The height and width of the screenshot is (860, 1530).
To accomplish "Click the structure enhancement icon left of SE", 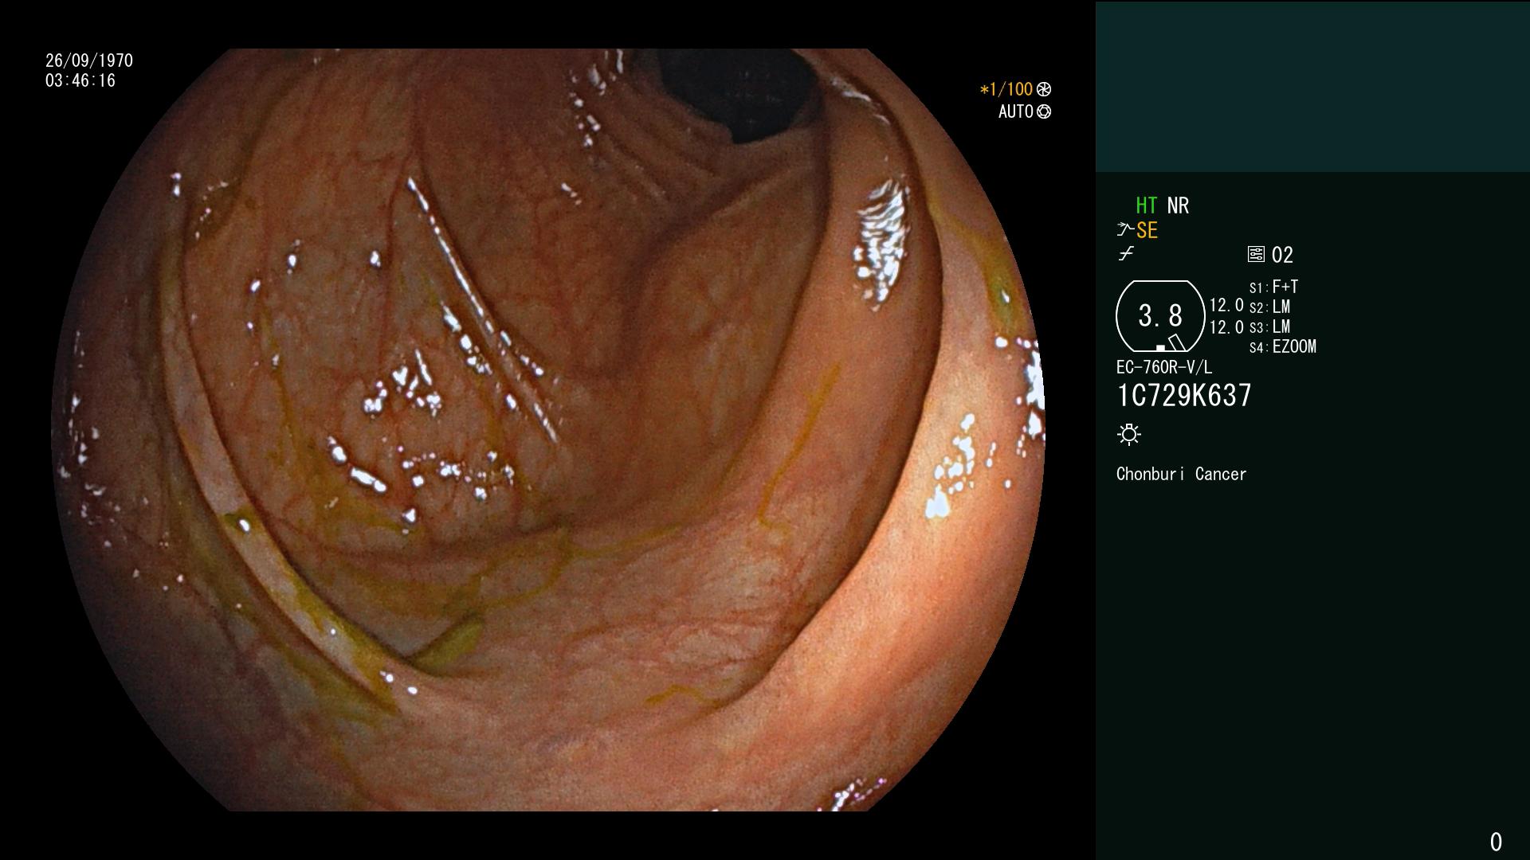I will 1125,230.
